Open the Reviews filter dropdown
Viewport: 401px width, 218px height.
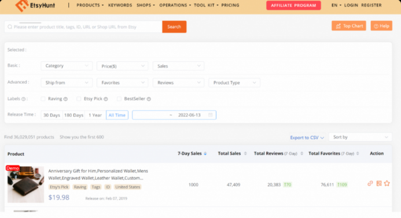pyautogui.click(x=178, y=83)
